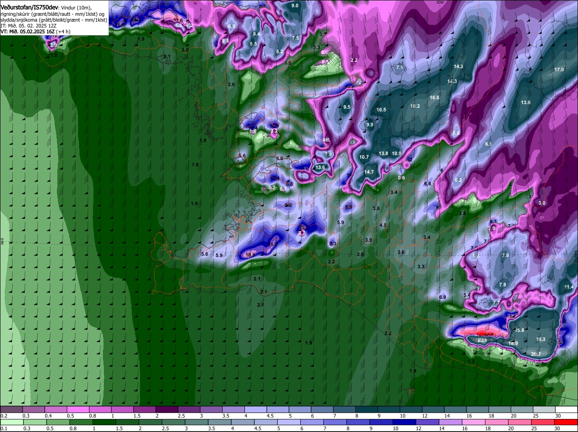Pick the white snow legend swatch labeled 25

[x=544, y=409]
